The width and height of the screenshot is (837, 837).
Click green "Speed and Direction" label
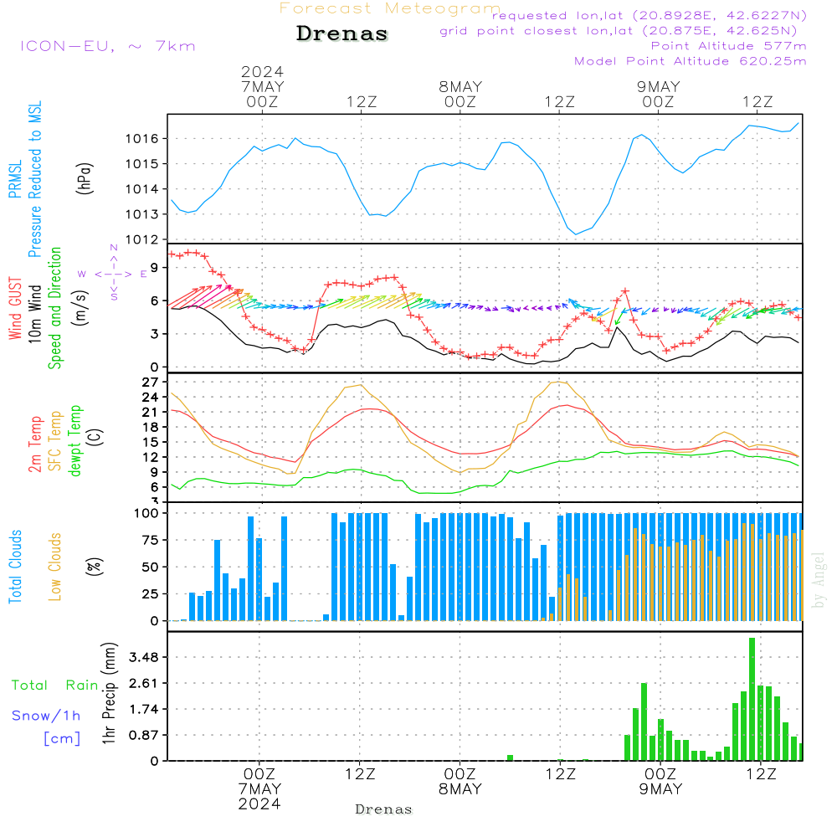point(54,308)
